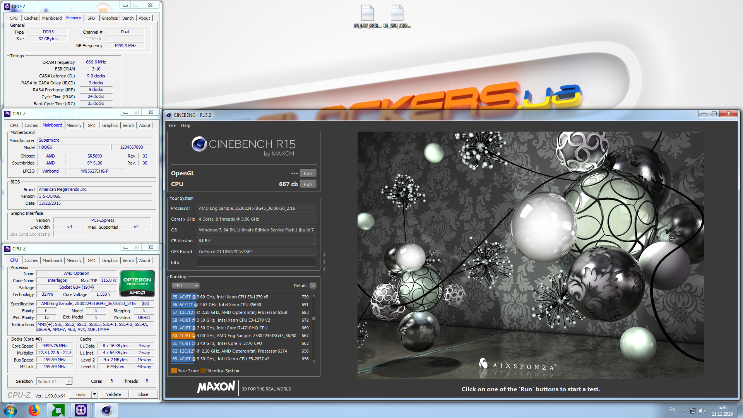Click the rendered scene preview image

coord(531,255)
